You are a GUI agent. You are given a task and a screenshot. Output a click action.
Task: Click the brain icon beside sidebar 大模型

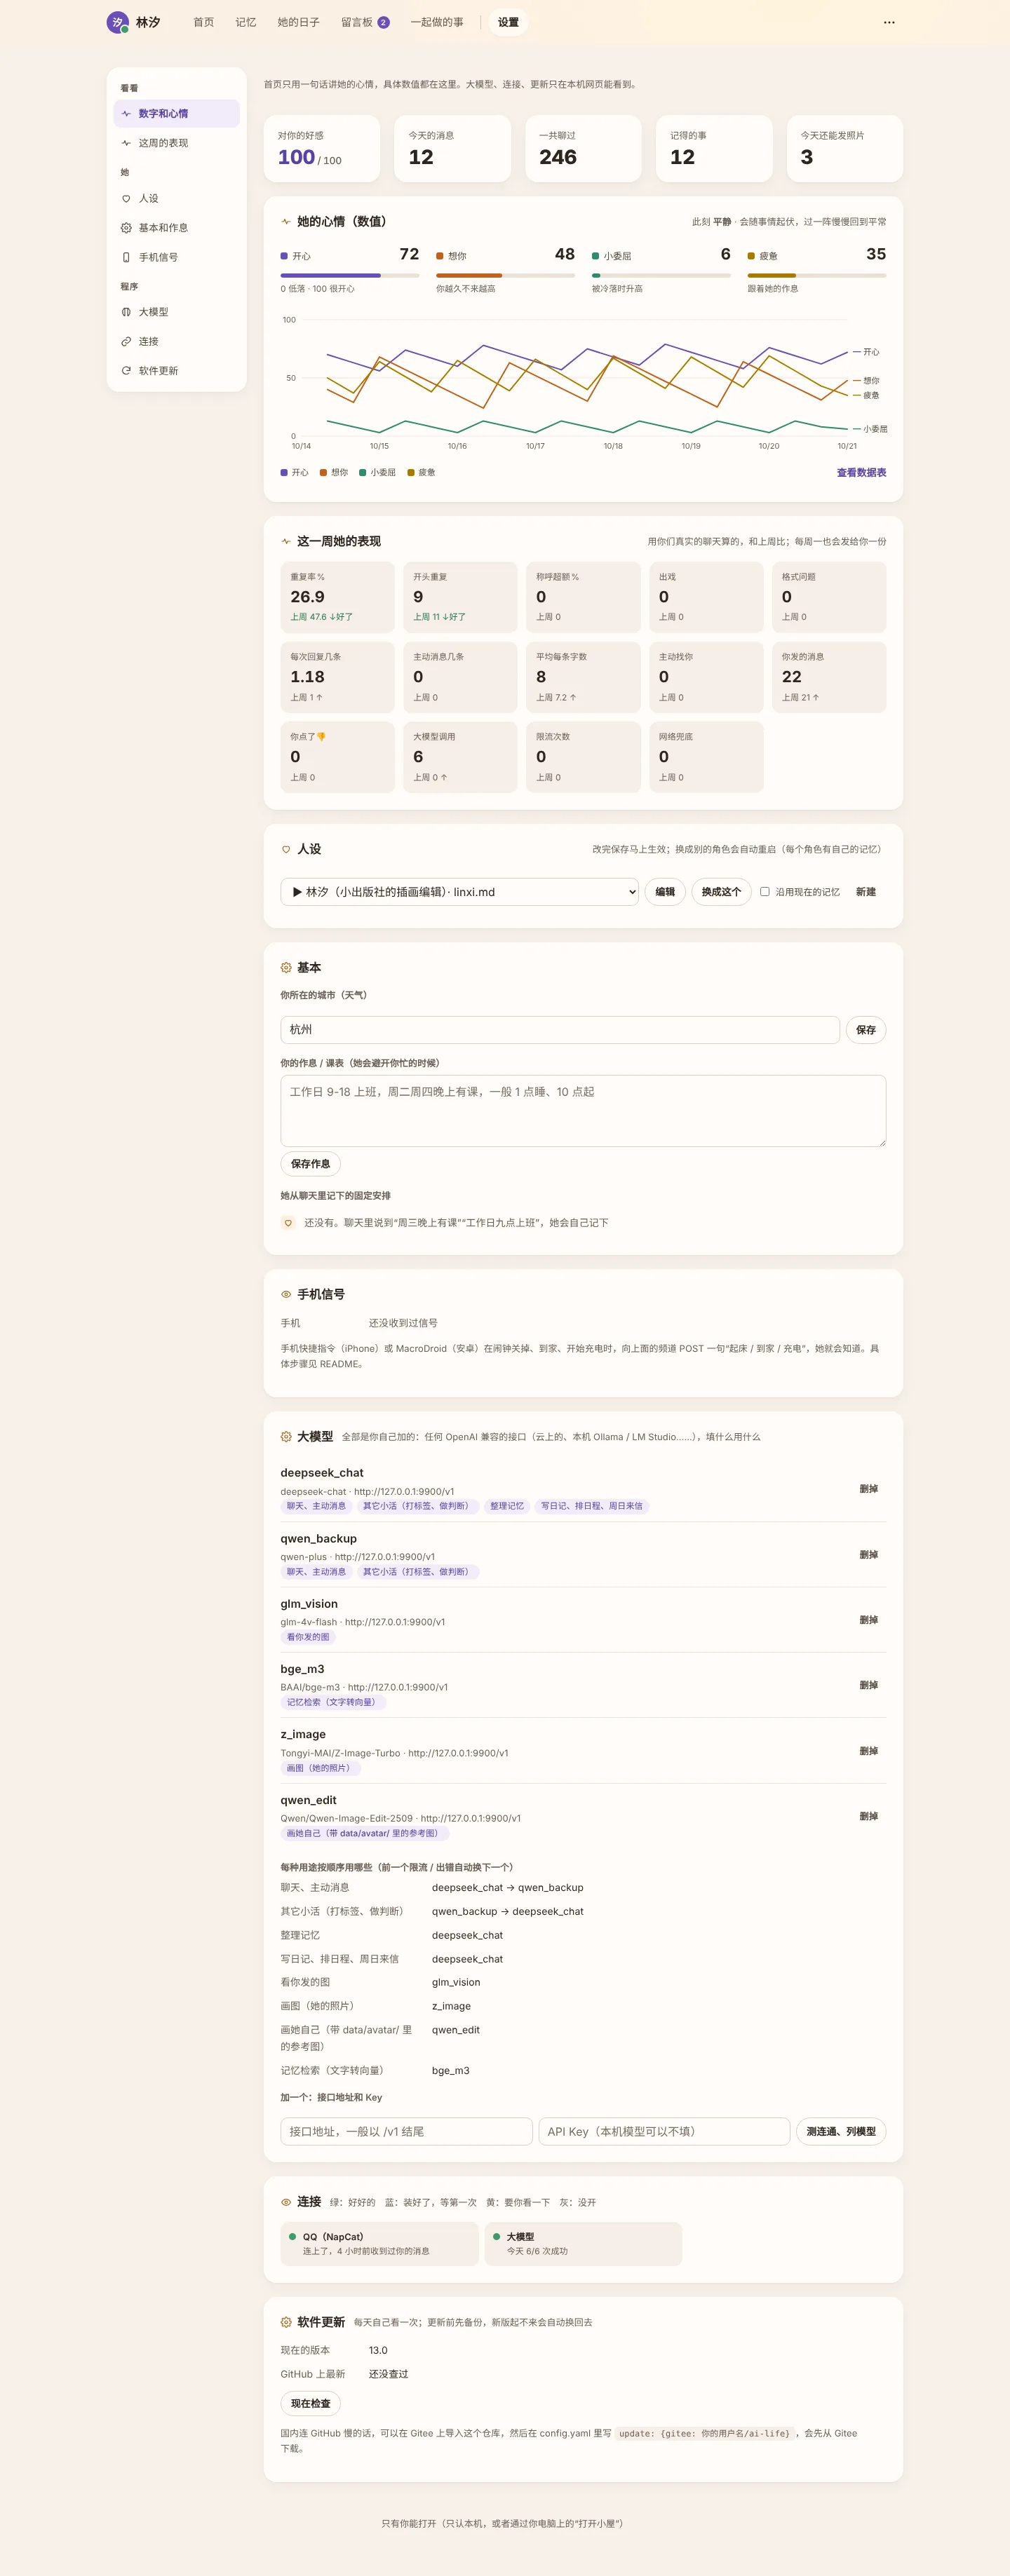coord(126,312)
